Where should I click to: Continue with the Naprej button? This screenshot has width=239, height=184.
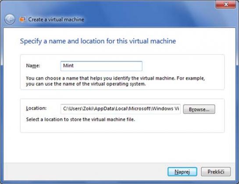point(182,172)
